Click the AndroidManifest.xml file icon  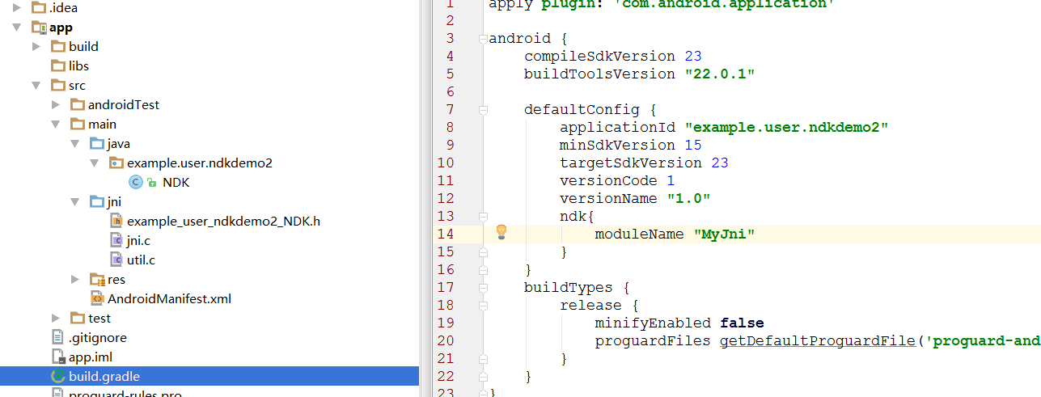pyautogui.click(x=97, y=299)
